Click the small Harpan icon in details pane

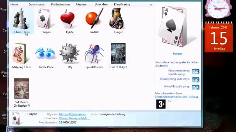[16, 118]
